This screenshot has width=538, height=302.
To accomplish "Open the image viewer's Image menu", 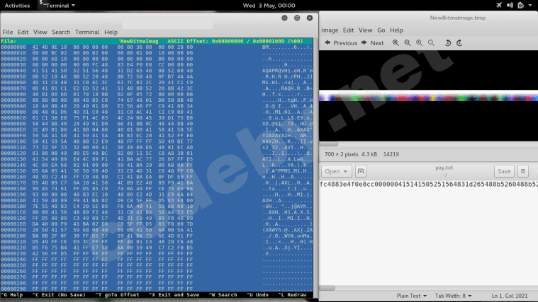I will click(330, 30).
